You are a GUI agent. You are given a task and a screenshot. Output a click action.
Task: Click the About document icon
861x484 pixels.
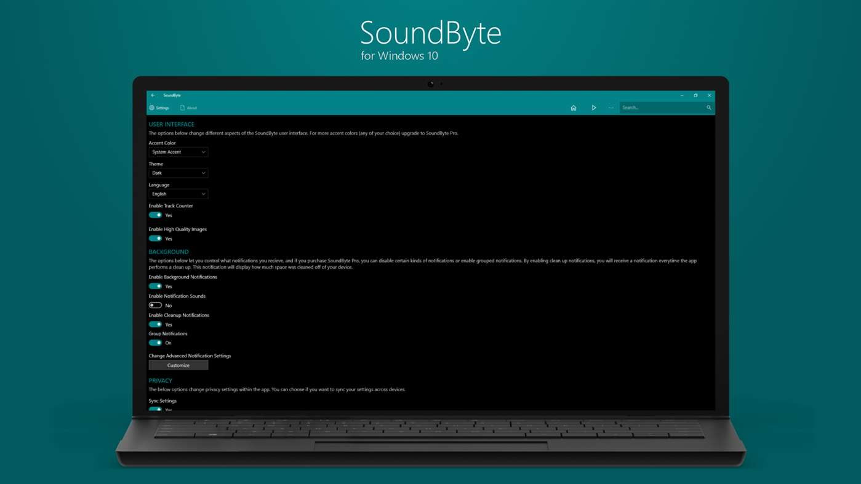182,108
